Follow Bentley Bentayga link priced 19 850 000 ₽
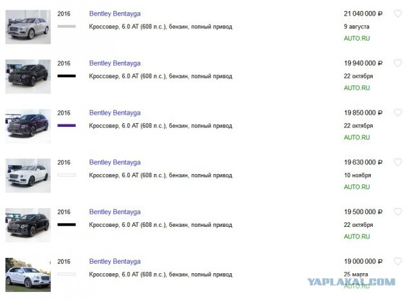 tap(115, 113)
